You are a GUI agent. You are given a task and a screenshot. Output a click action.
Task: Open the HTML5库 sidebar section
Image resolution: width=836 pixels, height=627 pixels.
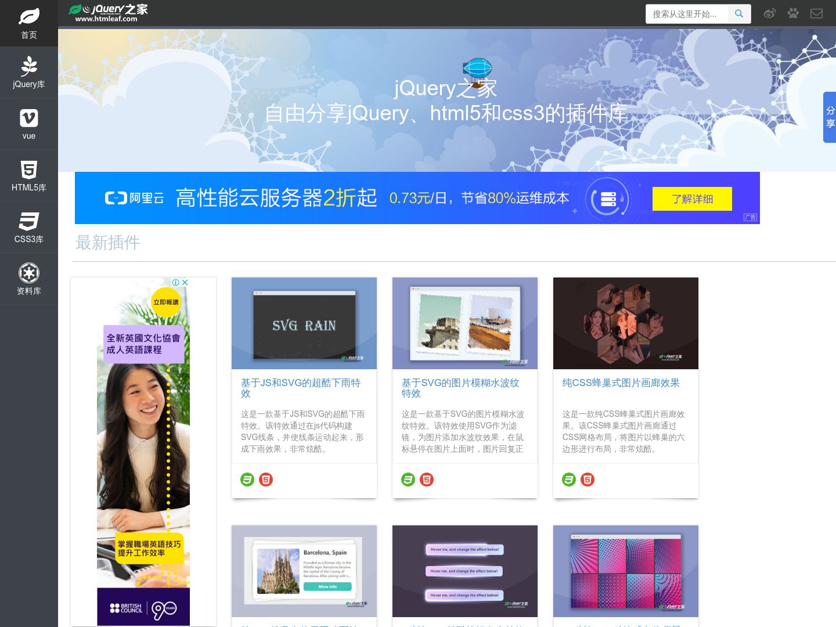(29, 176)
